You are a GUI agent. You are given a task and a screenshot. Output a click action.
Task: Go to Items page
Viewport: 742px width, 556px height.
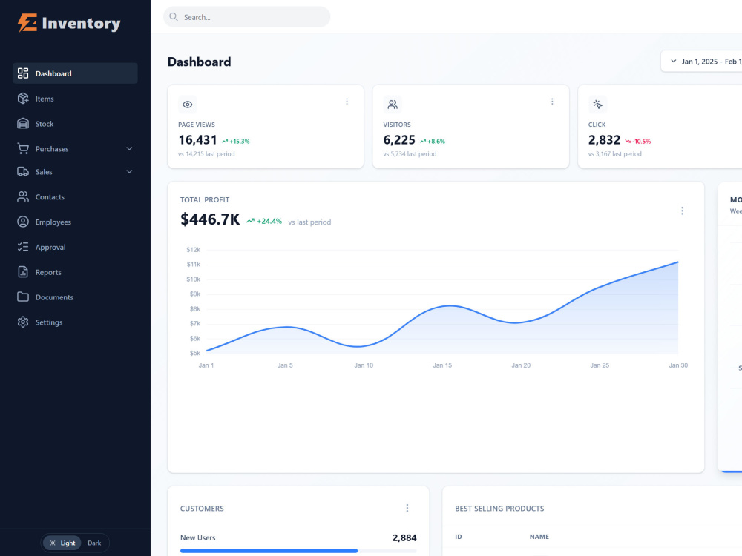[75, 99]
